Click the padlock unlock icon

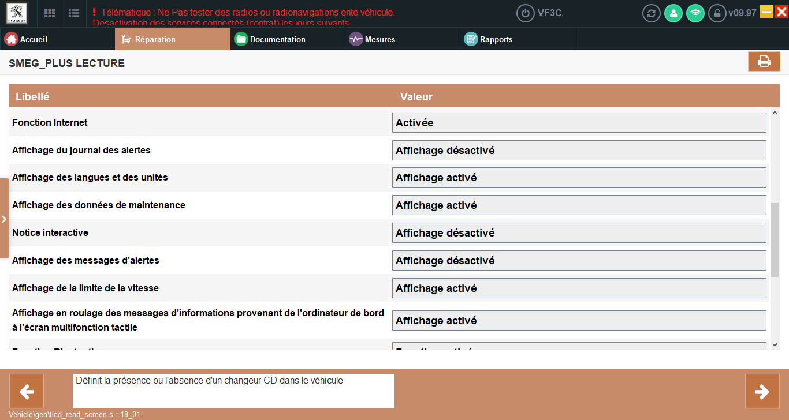[717, 13]
